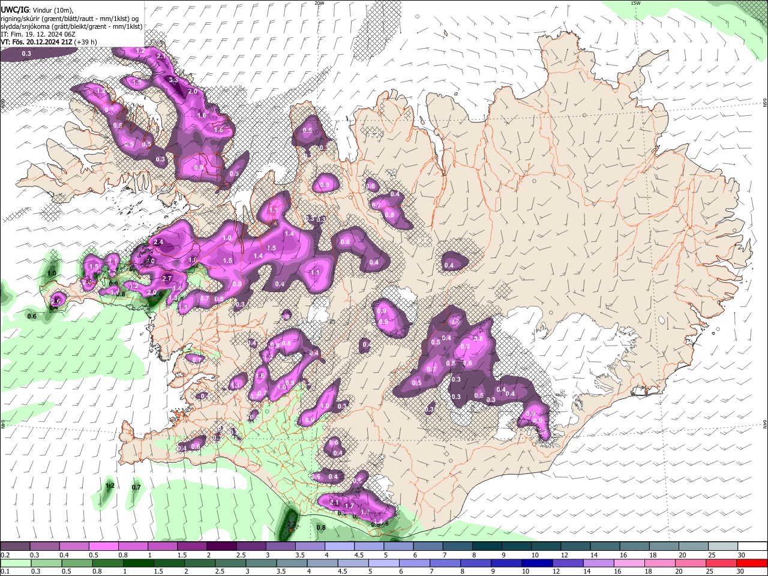Click the '15W' longitude label at top
This screenshot has width=768, height=576.
pyautogui.click(x=635, y=3)
